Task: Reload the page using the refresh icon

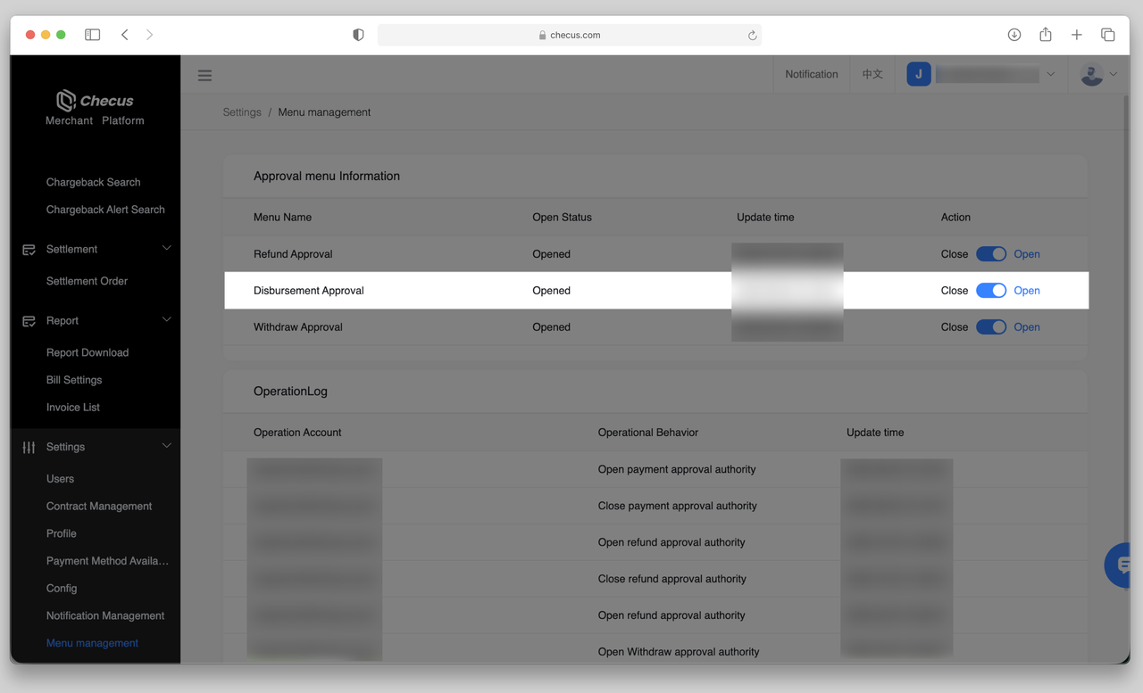Action: [x=752, y=36]
